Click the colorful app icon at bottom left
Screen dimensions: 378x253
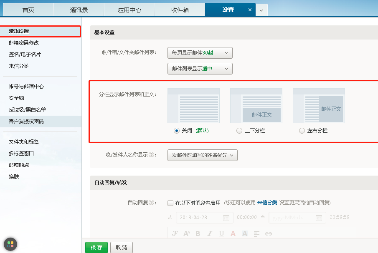coord(10,245)
